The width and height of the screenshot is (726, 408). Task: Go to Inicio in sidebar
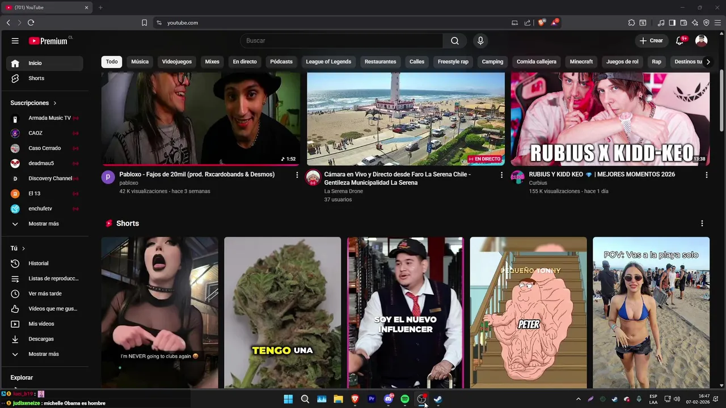click(x=45, y=63)
